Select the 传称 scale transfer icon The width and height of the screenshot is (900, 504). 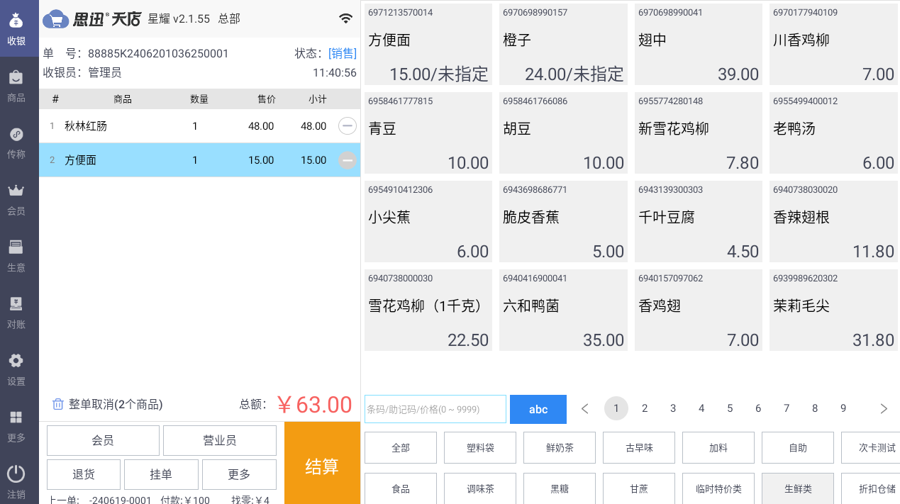(18, 142)
